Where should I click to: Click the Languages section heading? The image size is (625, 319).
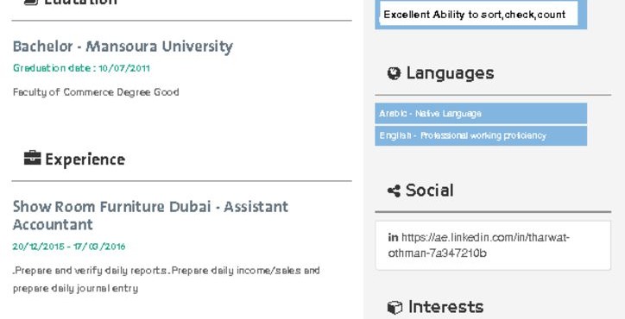tap(450, 73)
